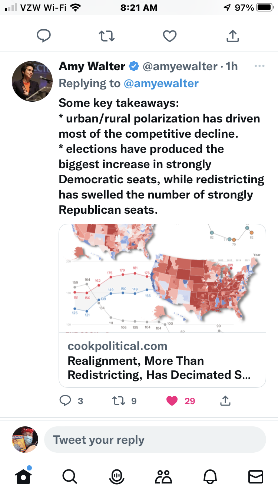Go to the Home tab
The image size is (278, 495).
(x=23, y=476)
